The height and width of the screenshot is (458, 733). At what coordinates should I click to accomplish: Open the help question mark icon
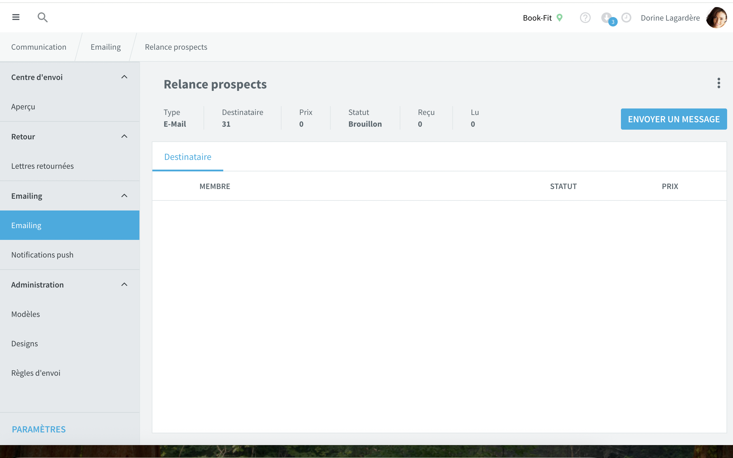point(585,18)
